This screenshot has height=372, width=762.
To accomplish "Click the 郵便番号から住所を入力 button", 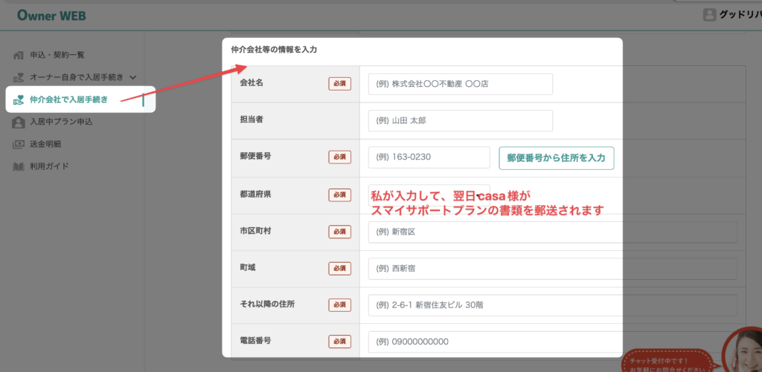I will pos(556,158).
